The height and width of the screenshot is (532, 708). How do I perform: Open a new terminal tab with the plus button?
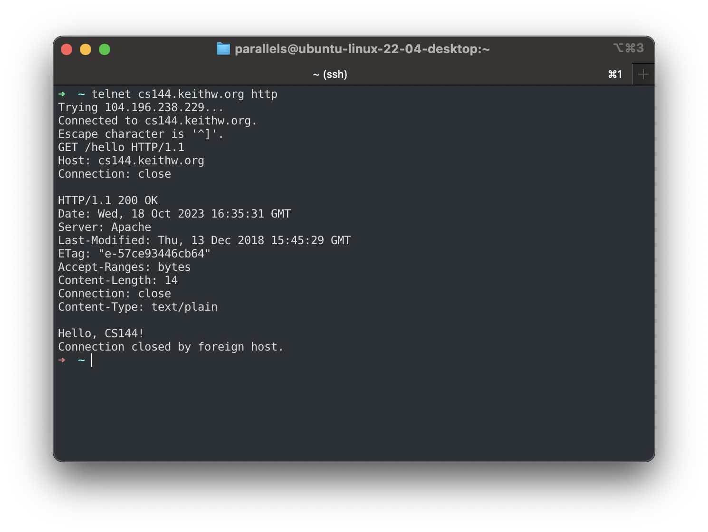643,74
